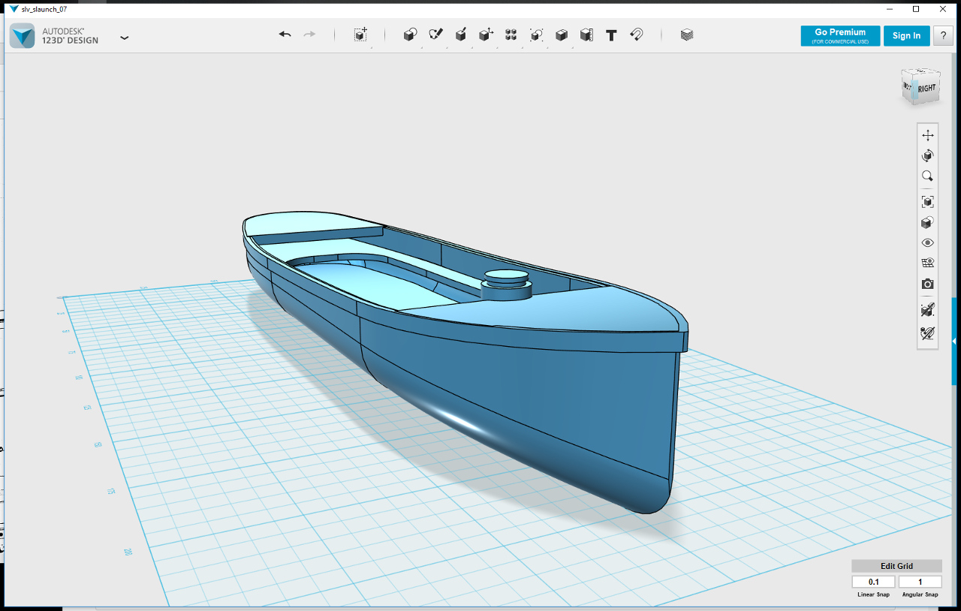Open the Sketch tools menu
961x611 pixels.
(x=435, y=35)
